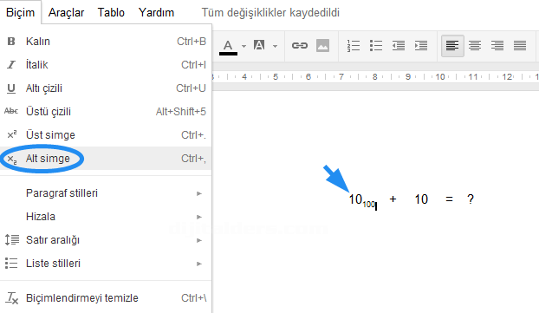
Task: Open the Araçlar menu
Action: point(66,12)
